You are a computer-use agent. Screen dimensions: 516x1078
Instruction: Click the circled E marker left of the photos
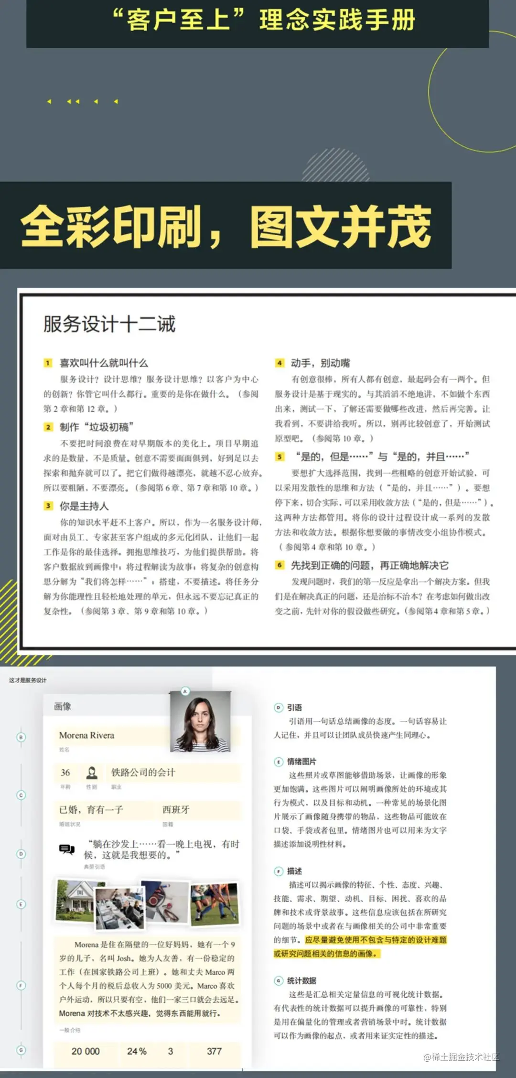(21, 904)
